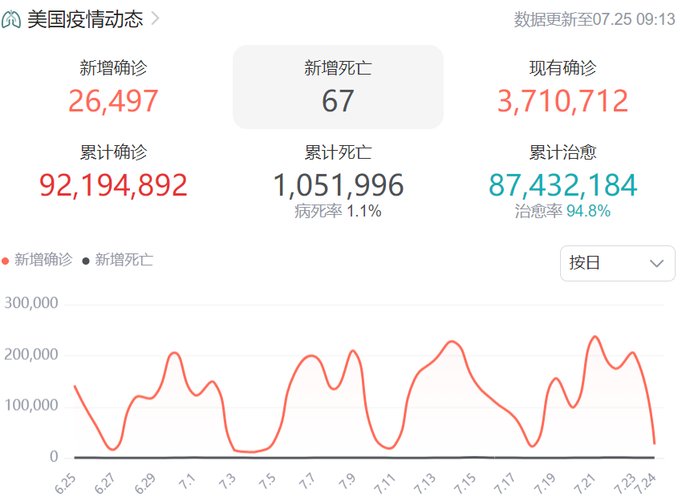The width and height of the screenshot is (682, 502).
Task: Select the 新增确诊 26,497 stat
Action: click(113, 87)
